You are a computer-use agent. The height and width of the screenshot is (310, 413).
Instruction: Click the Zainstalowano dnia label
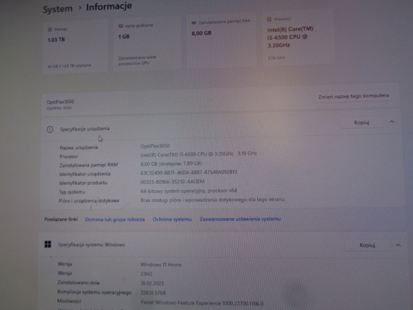[x=79, y=283]
